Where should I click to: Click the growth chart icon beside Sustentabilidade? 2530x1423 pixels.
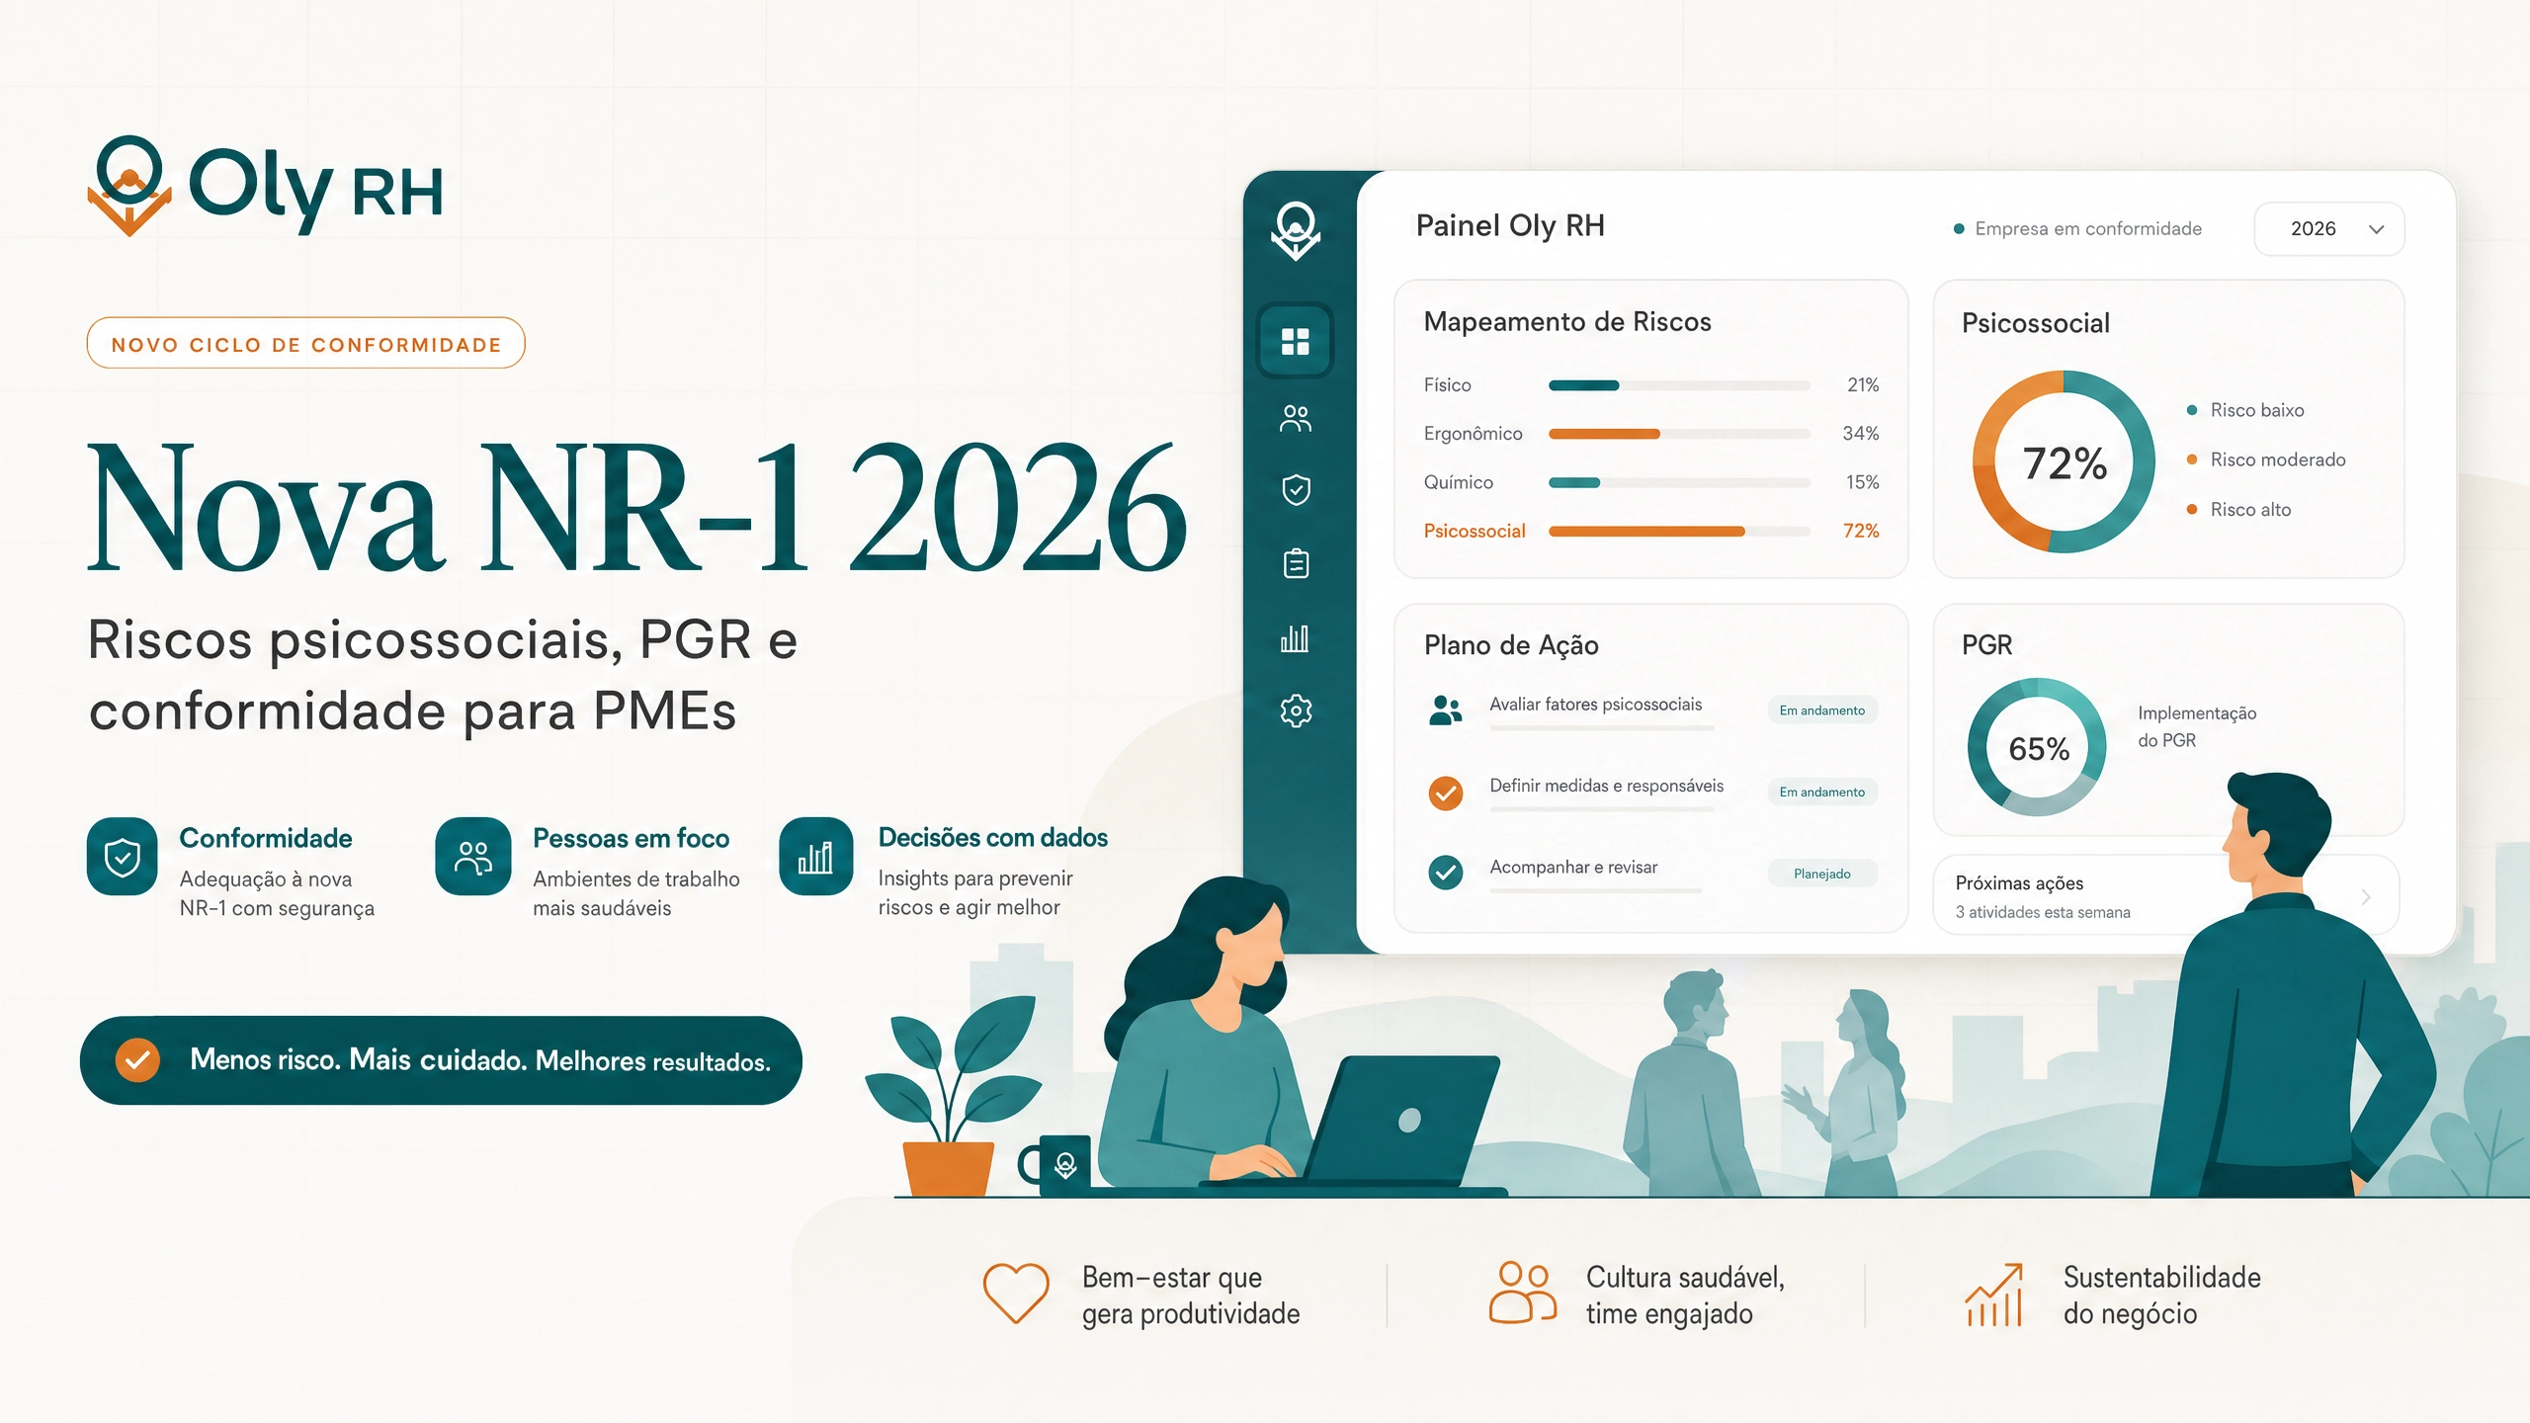[x=1994, y=1295]
